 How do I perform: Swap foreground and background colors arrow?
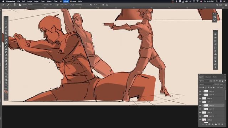click(7, 89)
